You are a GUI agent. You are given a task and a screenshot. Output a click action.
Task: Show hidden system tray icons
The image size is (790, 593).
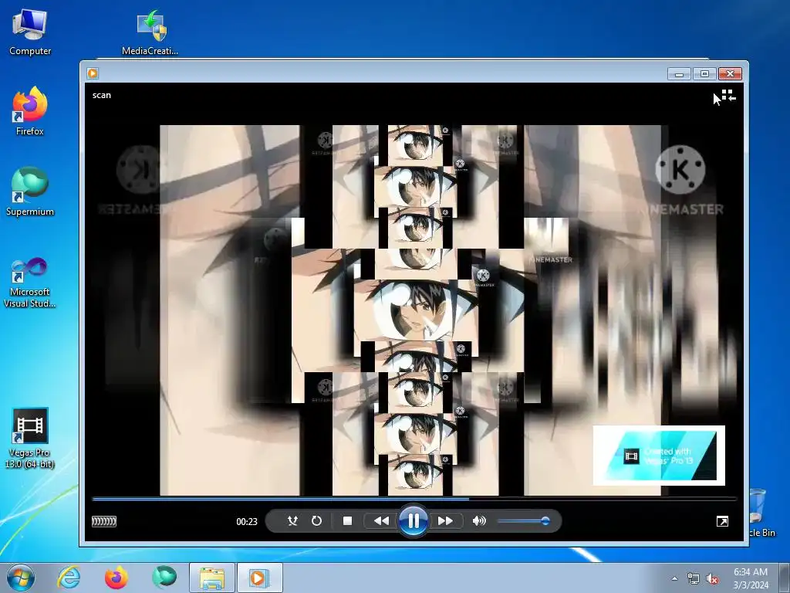pyautogui.click(x=674, y=578)
